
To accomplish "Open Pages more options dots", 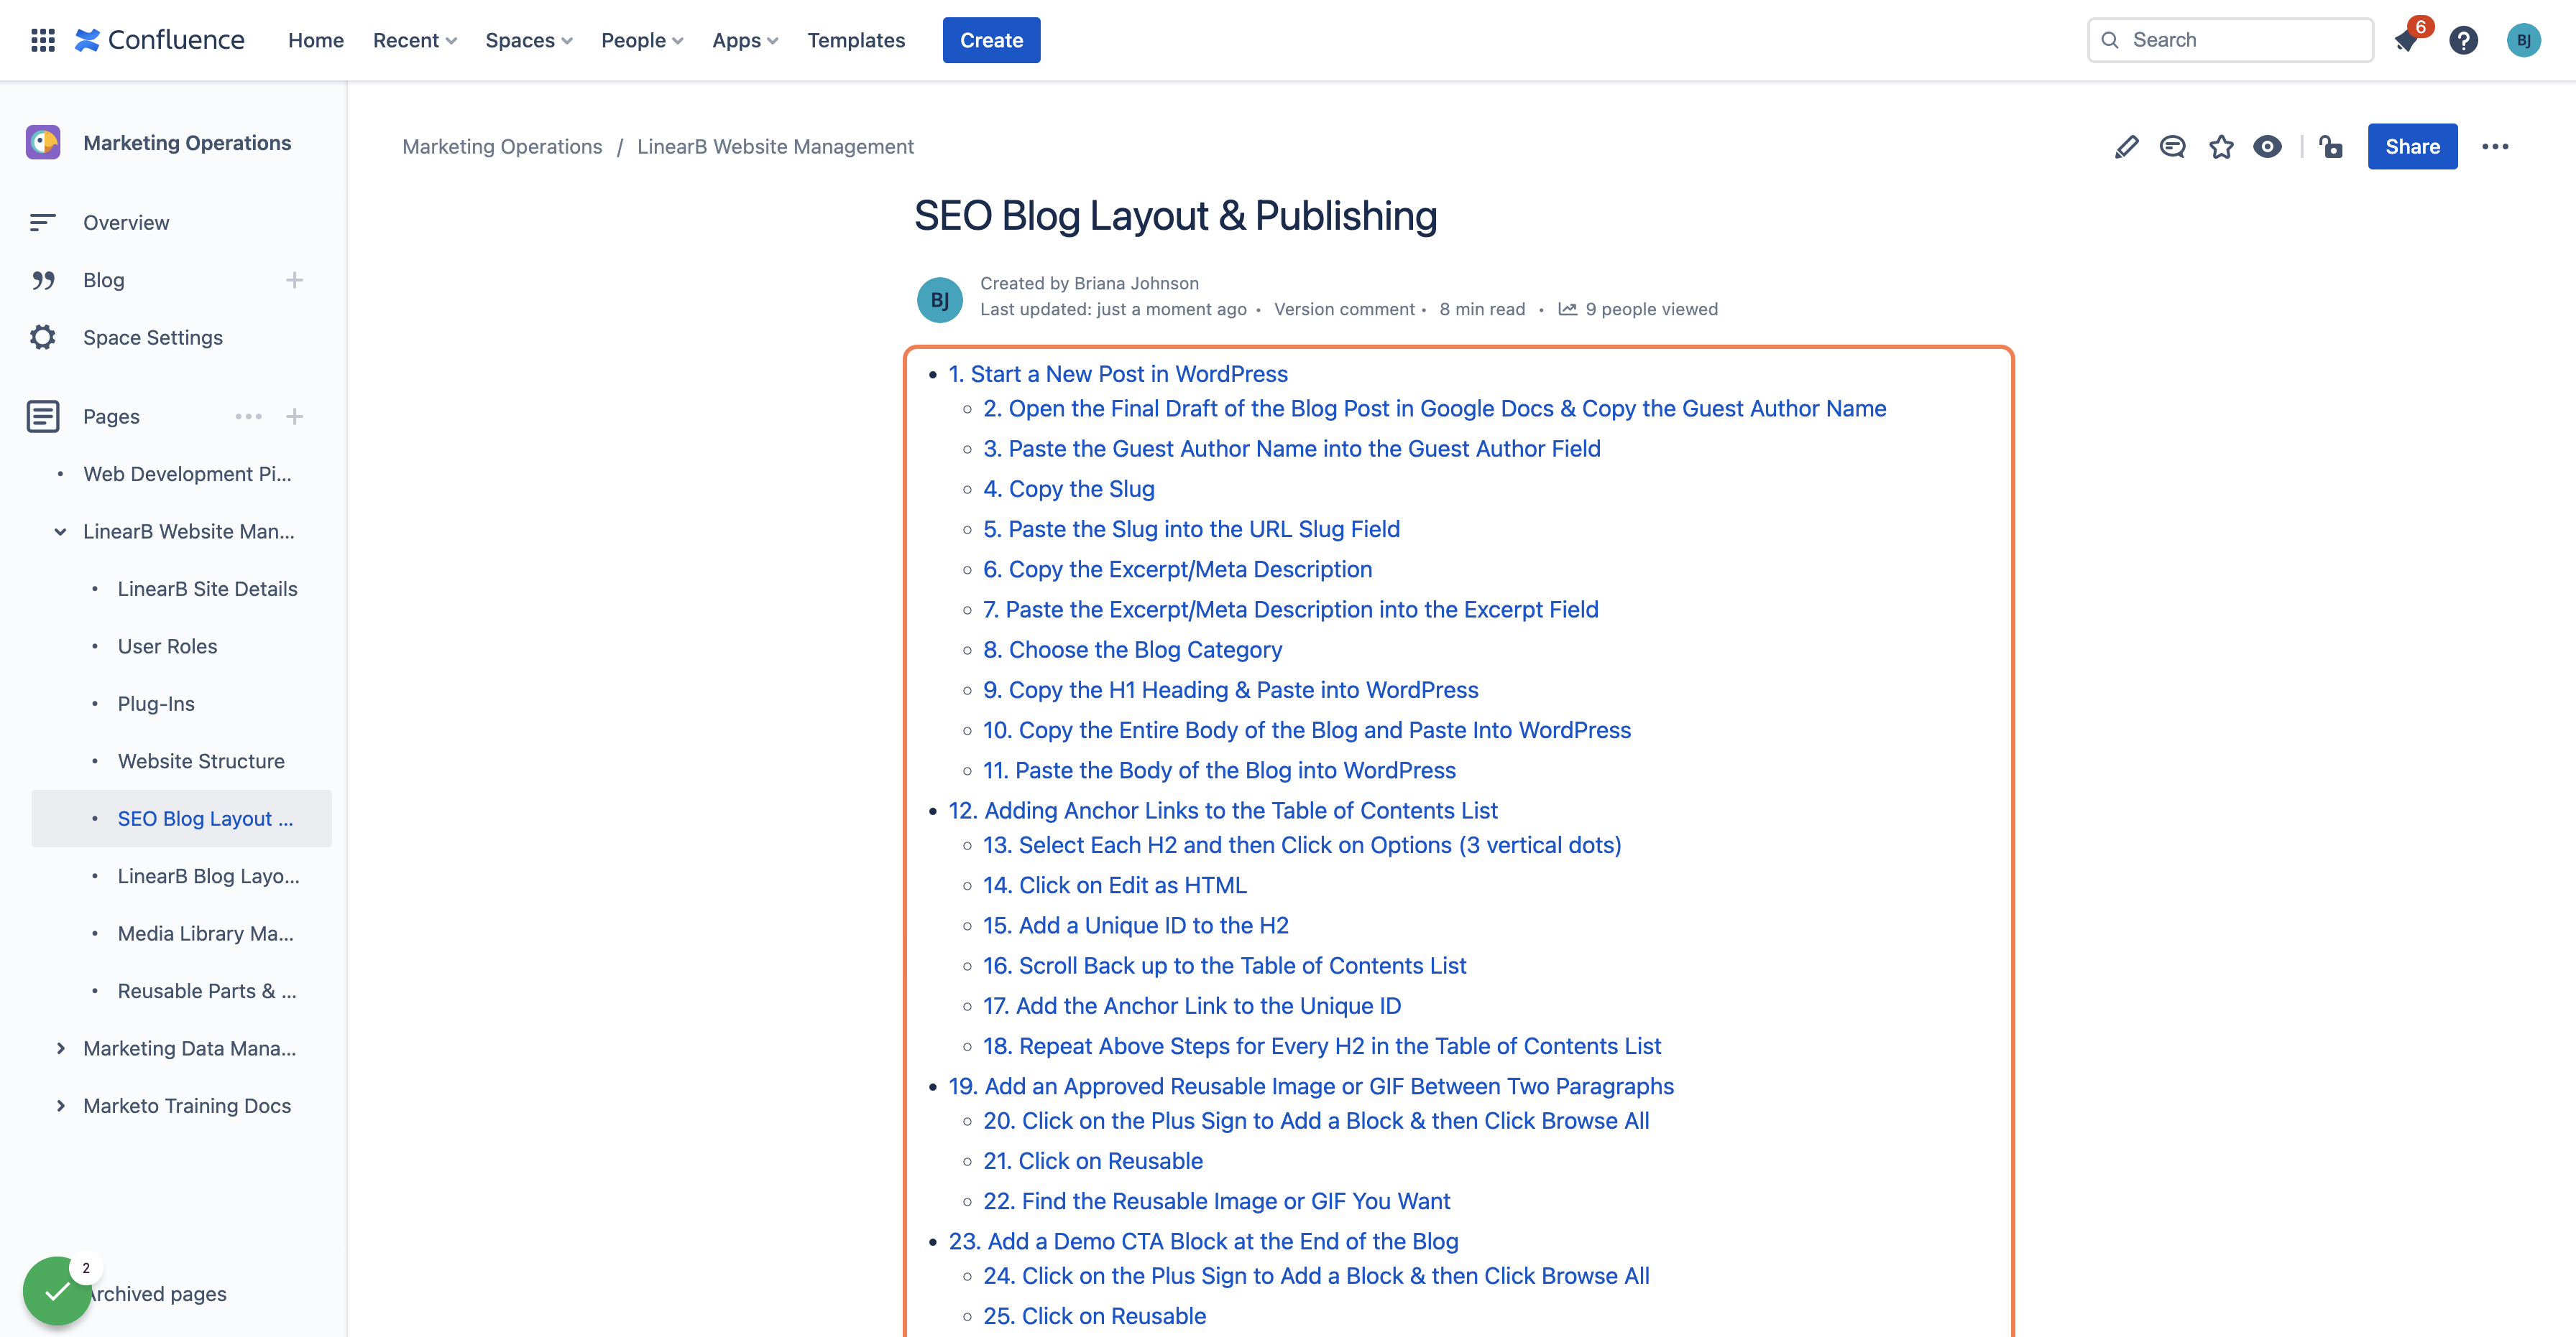I will click(x=248, y=416).
